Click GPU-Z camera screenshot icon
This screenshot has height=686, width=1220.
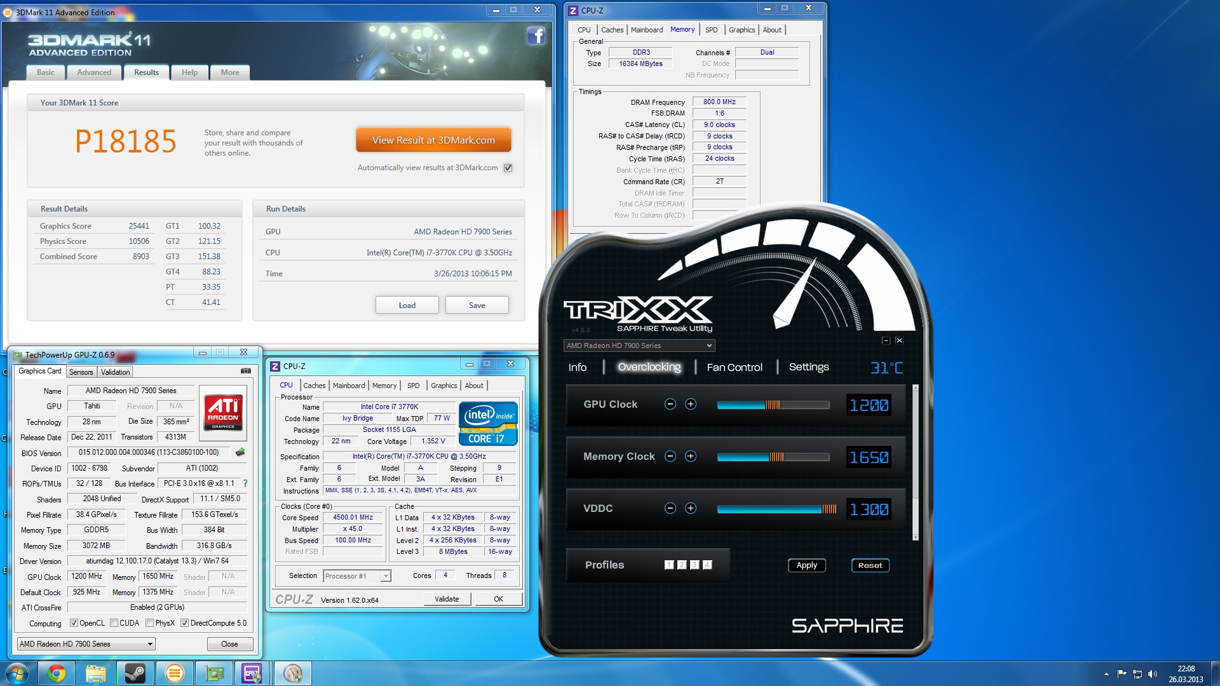246,371
